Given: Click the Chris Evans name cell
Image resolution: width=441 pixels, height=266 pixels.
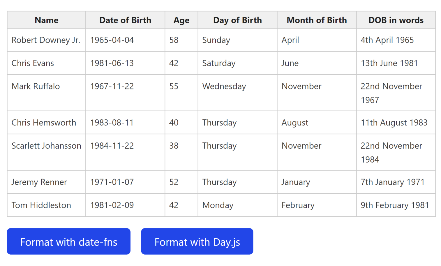Looking at the screenshot, I should click(47, 63).
